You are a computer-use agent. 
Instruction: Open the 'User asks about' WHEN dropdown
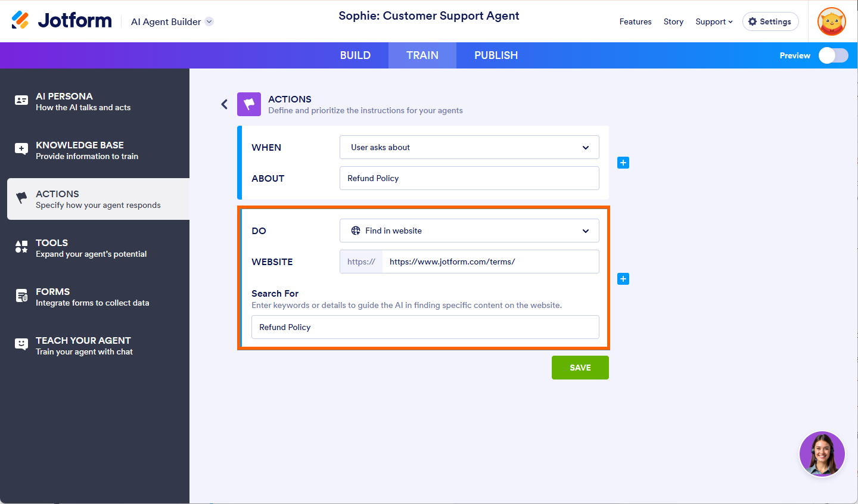(469, 147)
